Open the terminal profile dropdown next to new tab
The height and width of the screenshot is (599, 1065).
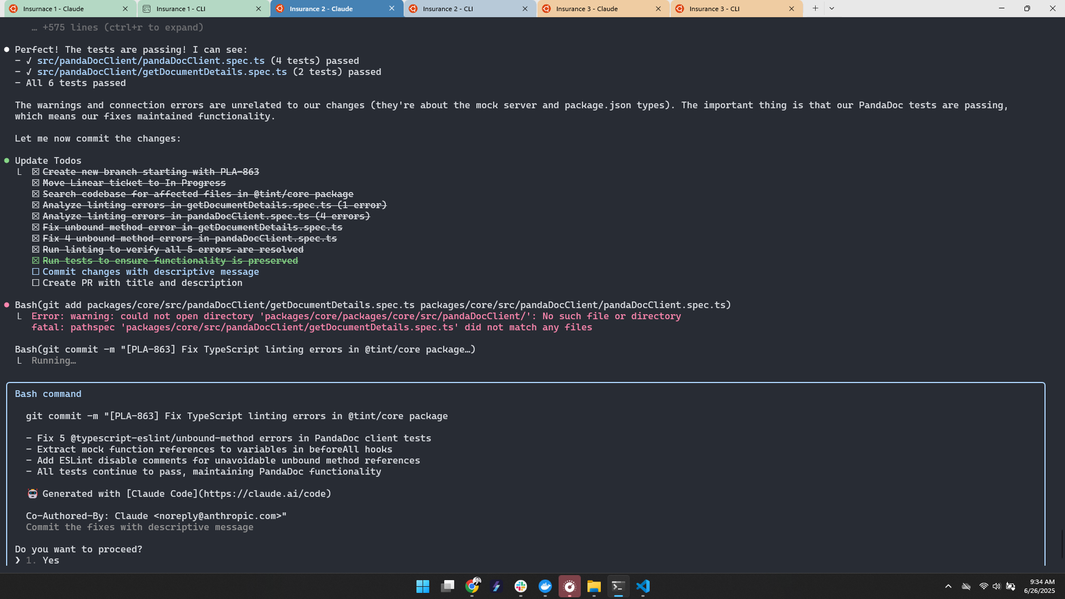pyautogui.click(x=831, y=8)
